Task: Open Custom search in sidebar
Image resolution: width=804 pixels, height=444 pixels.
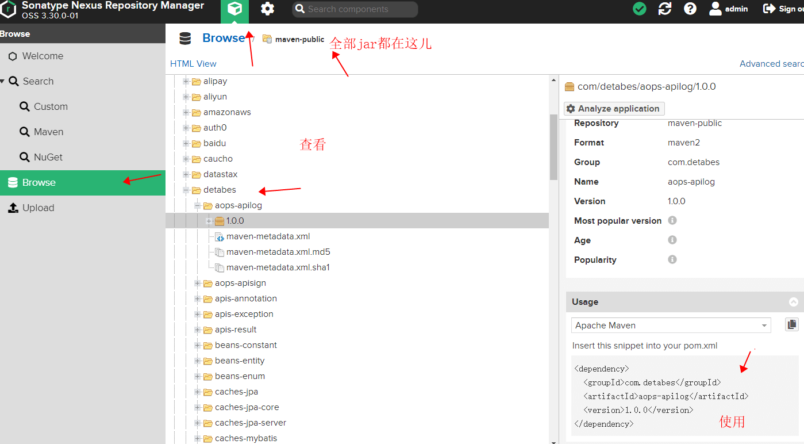Action: point(51,106)
